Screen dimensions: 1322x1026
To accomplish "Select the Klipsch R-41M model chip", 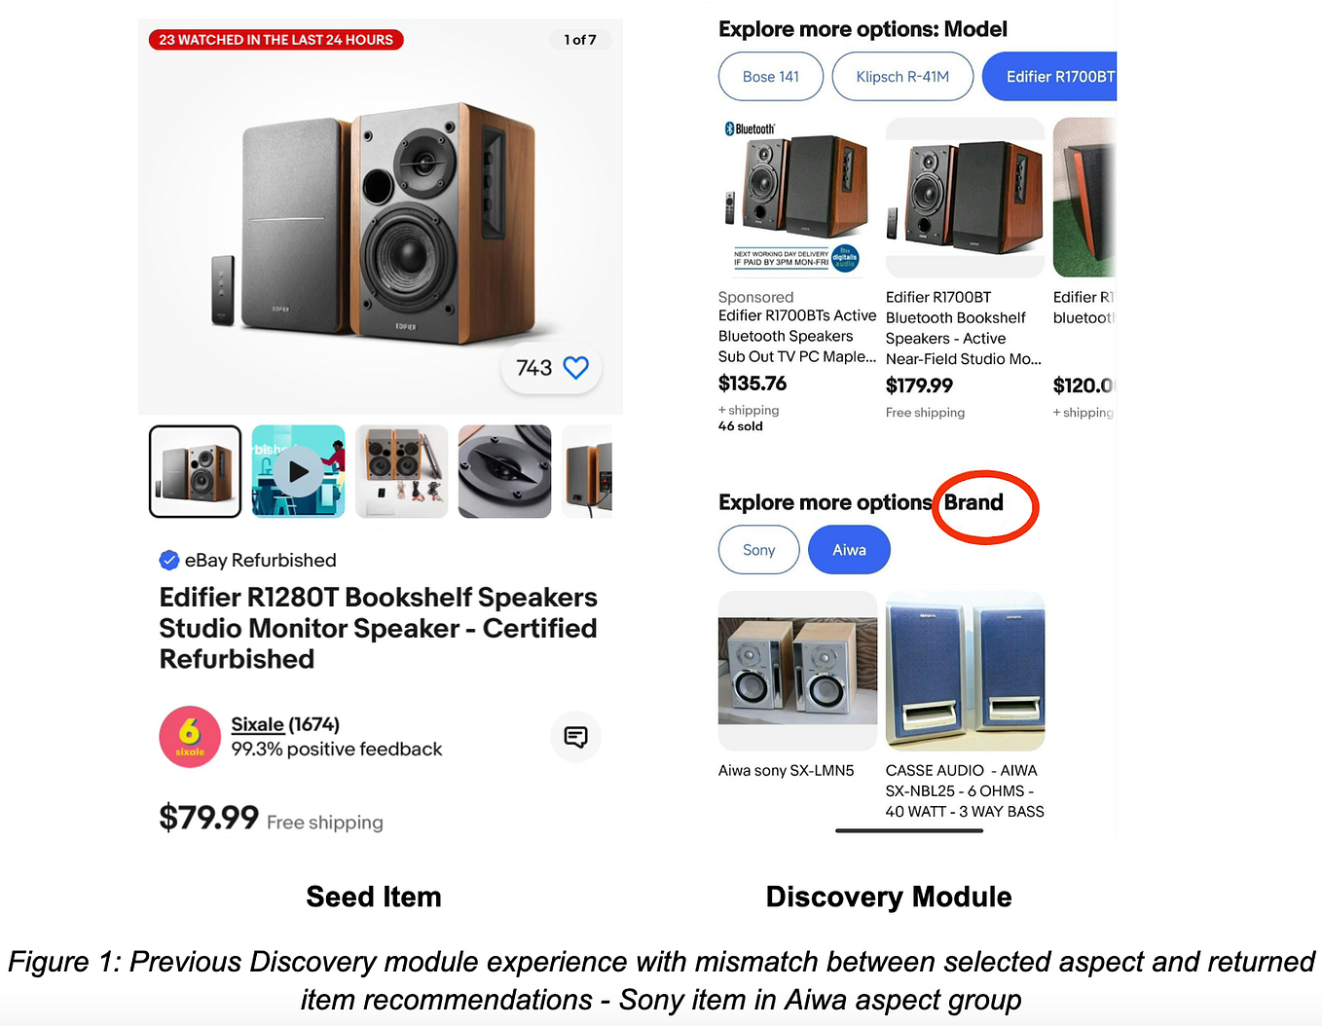I will point(902,76).
